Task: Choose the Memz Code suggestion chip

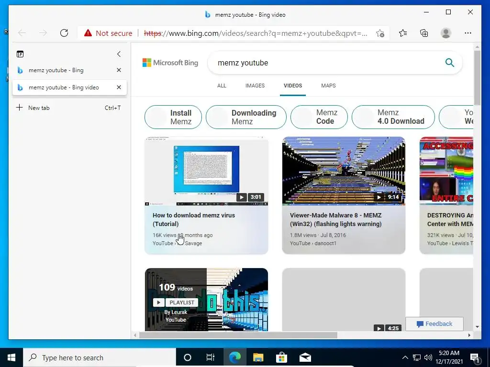Action: tap(319, 117)
